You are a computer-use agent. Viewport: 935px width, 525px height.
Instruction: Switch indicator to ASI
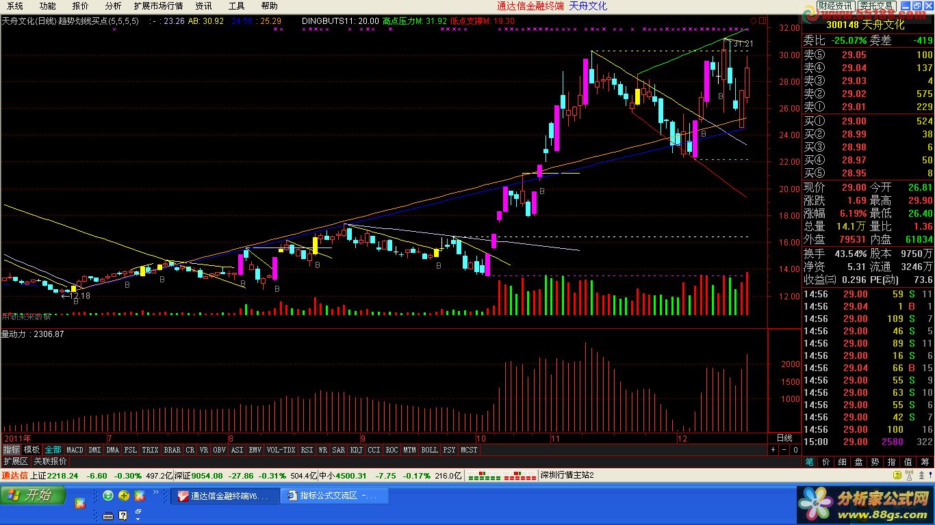[x=238, y=450]
